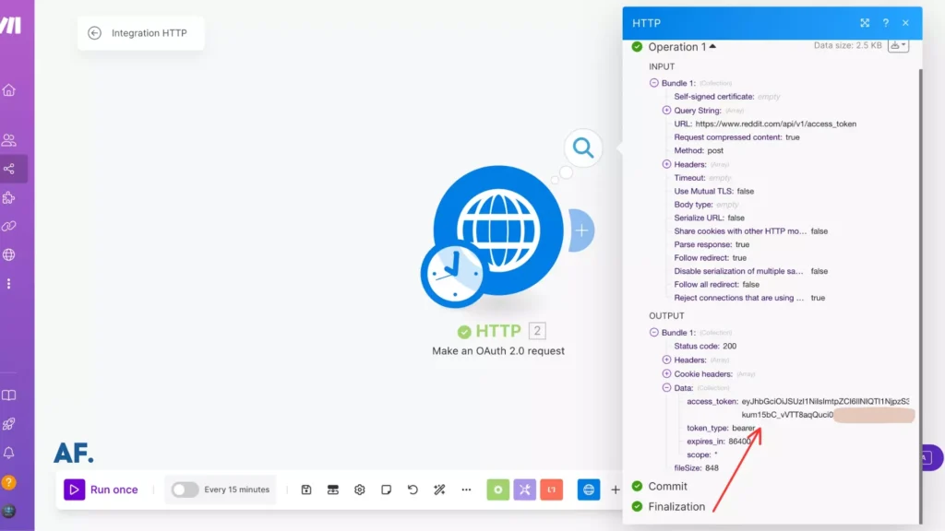Viewport: 945px width, 531px height.
Task: Expand the input Headers array
Action: (x=666, y=164)
